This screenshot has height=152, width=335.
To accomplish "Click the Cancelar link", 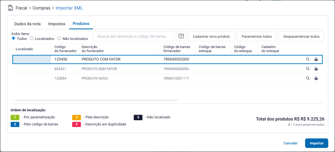I will click(290, 143).
